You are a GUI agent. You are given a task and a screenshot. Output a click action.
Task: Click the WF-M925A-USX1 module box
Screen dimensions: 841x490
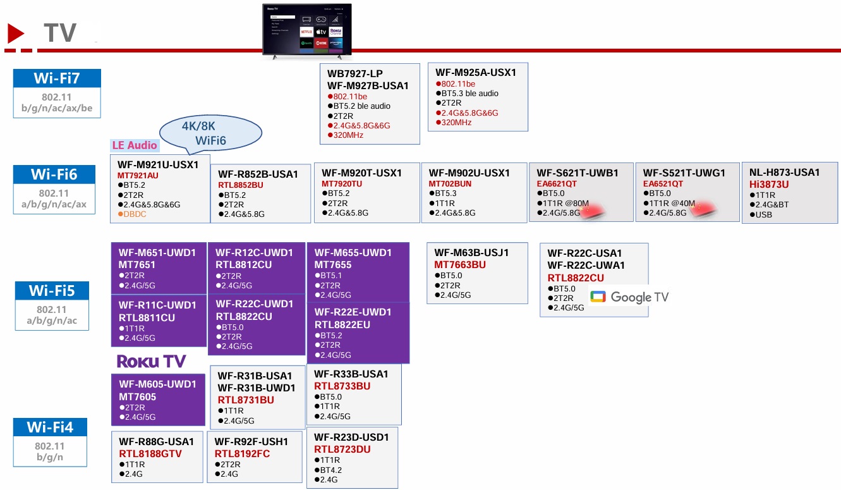point(477,97)
